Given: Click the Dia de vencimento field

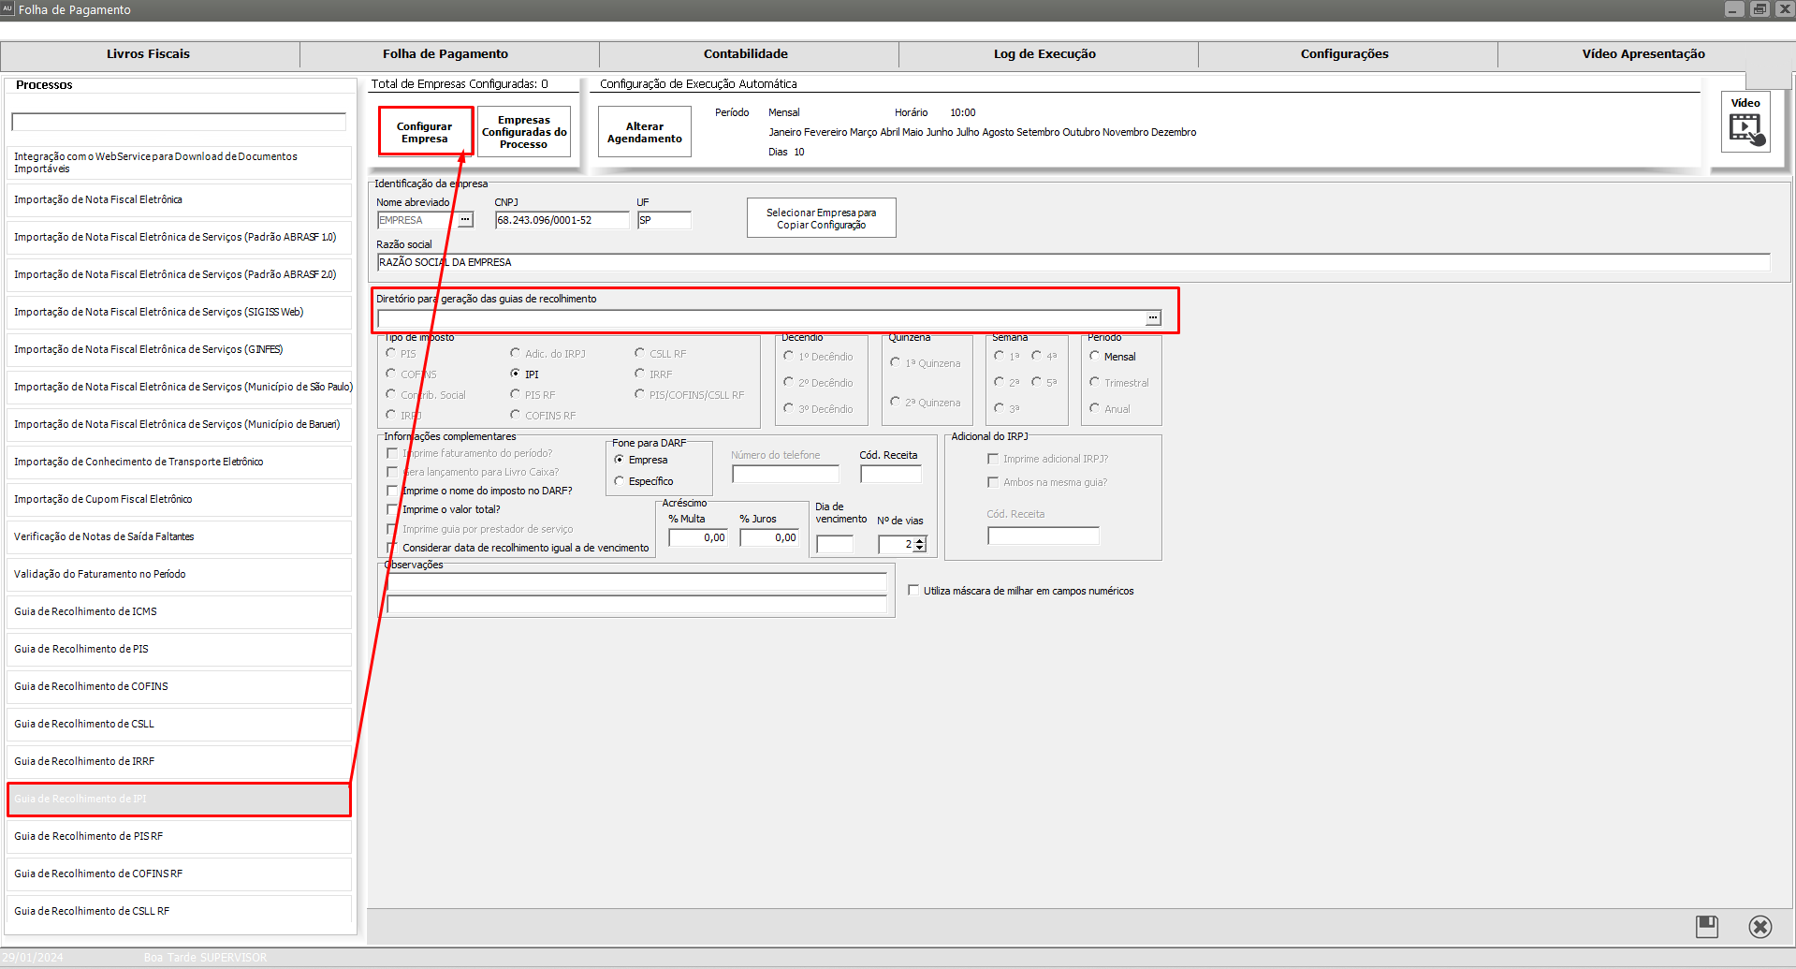Looking at the screenshot, I should click(835, 544).
